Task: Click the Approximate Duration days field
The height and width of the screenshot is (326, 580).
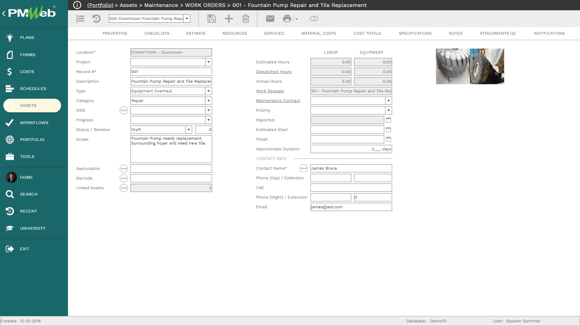Action: (x=351, y=149)
